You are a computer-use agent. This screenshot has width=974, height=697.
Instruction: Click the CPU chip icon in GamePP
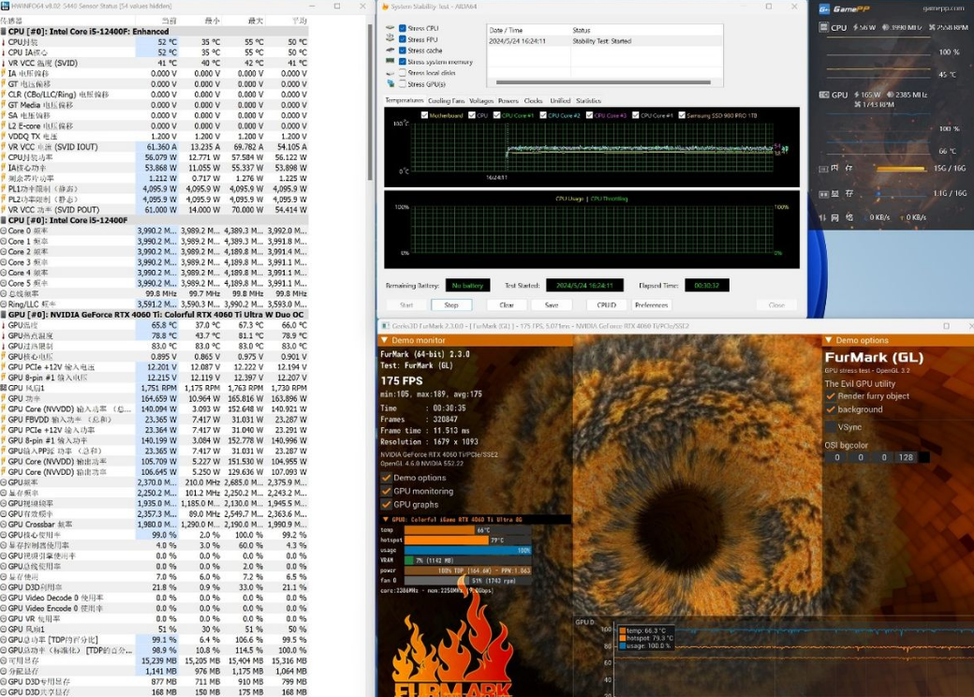click(823, 27)
